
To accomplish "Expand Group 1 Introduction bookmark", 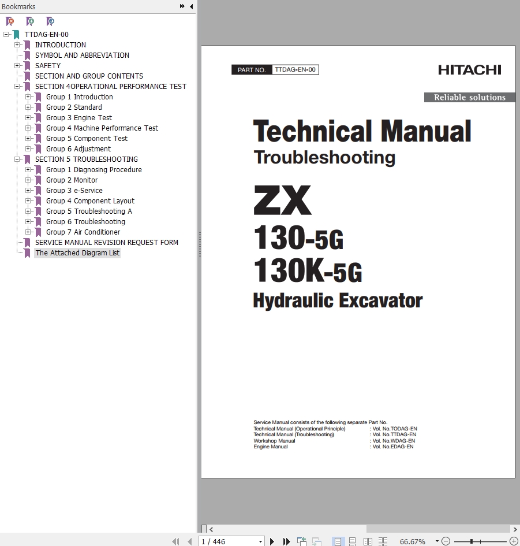I will point(28,97).
